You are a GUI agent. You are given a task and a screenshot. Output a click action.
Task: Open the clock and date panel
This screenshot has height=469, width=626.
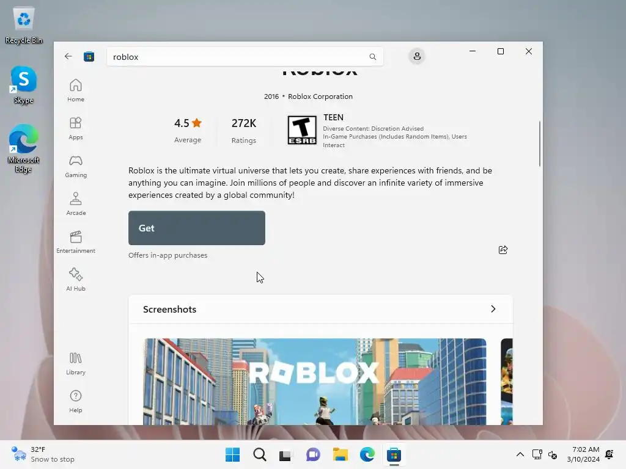(x=583, y=454)
